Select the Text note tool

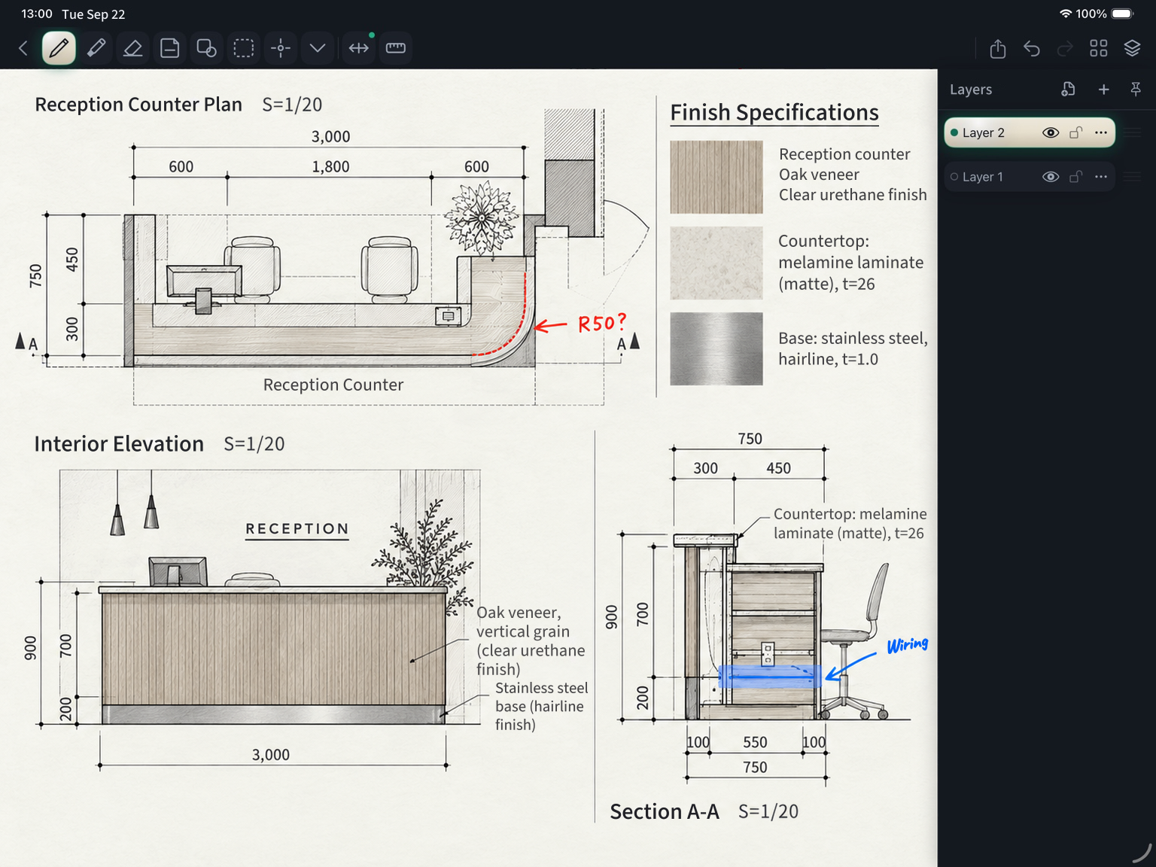[x=170, y=48]
